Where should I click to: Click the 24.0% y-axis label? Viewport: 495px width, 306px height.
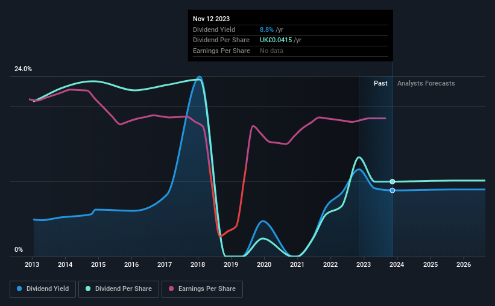[x=23, y=69]
